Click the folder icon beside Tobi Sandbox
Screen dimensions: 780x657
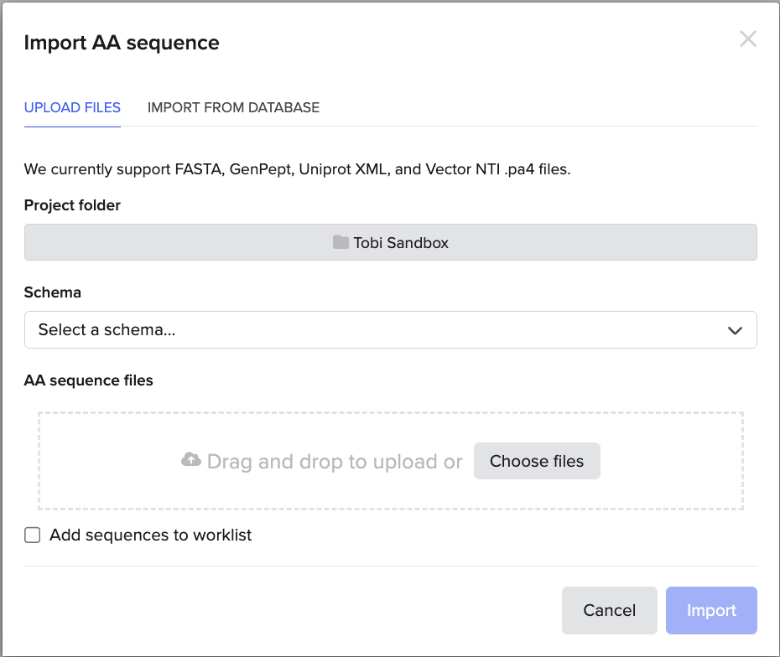(x=339, y=242)
